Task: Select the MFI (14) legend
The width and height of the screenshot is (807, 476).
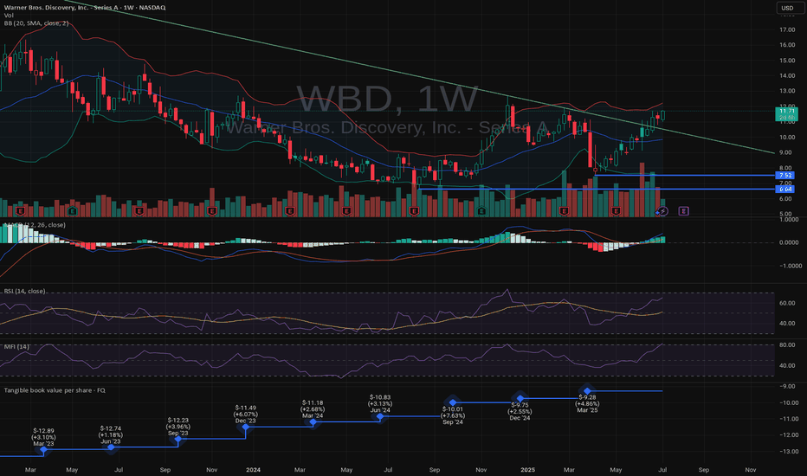Action: [x=16, y=347]
